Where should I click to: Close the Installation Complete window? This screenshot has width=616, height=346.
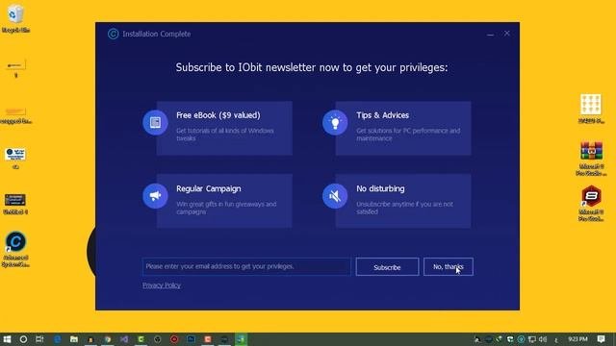coord(507,34)
